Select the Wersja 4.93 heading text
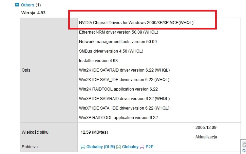The width and height of the screenshot is (246, 154). [x=33, y=13]
